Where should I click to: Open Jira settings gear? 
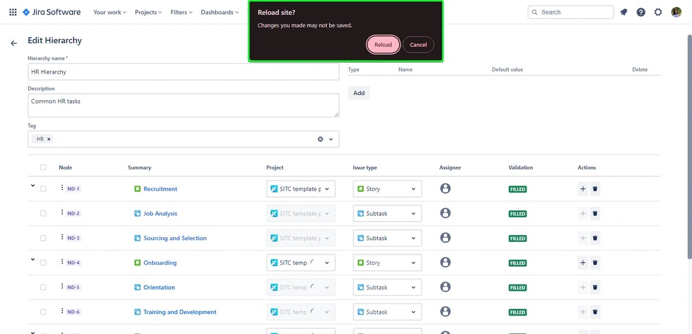tap(658, 12)
